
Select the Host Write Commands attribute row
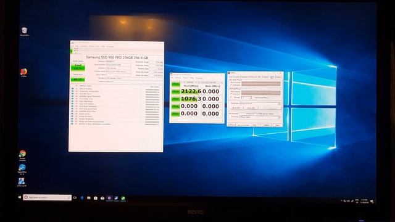click(115, 109)
